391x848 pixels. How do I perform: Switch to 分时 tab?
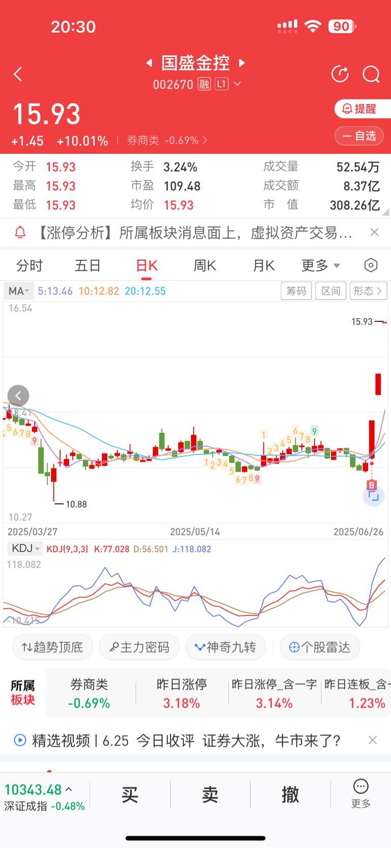(x=30, y=265)
